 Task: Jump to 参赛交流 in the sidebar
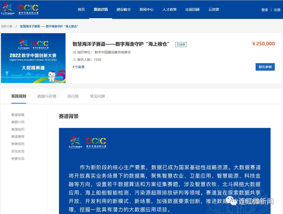coord(18,159)
